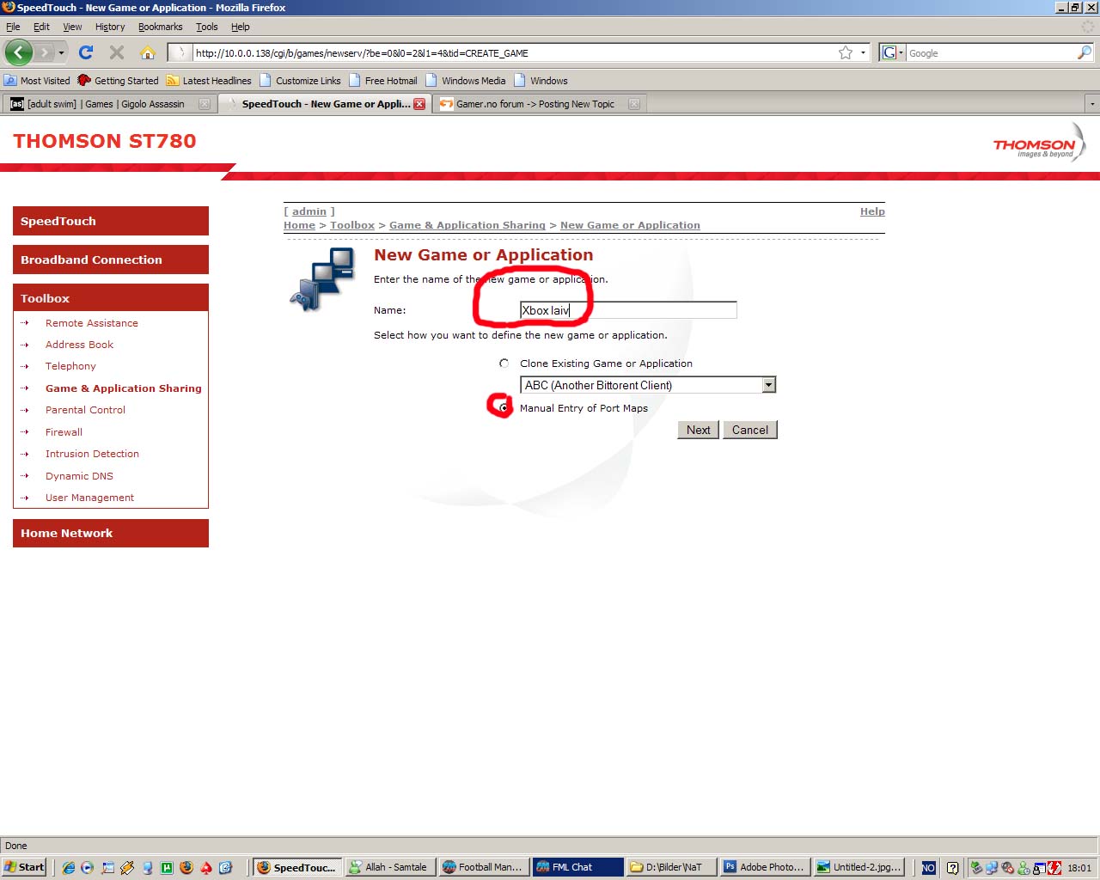This screenshot has height=880, width=1100.
Task: Open the History menu
Action: [x=110, y=27]
